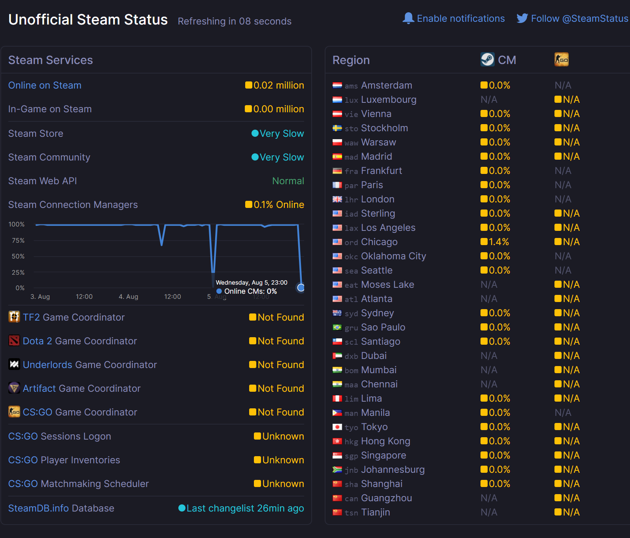The height and width of the screenshot is (538, 630).
Task: Click the highlighted data point on the CM graph
Action: (301, 288)
